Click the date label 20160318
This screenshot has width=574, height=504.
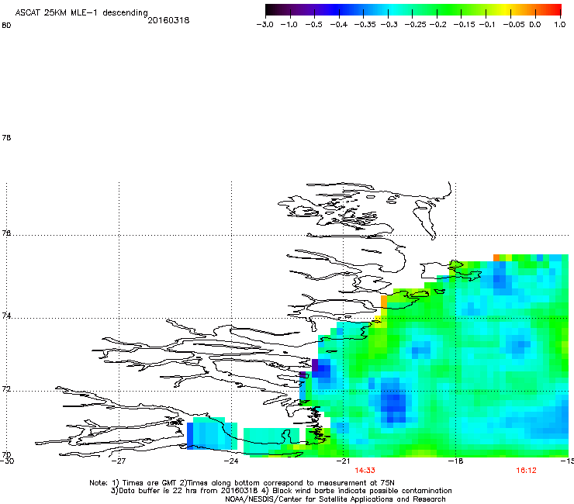[x=168, y=20]
